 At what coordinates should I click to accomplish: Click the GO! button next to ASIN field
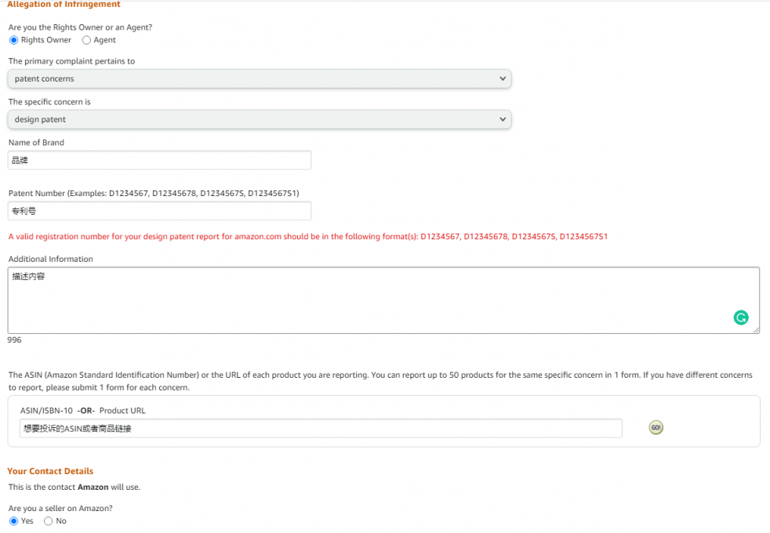(x=656, y=427)
